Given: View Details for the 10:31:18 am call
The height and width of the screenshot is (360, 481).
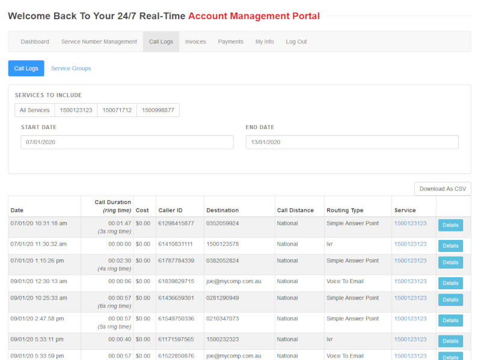Looking at the screenshot, I should click(x=450, y=226).
